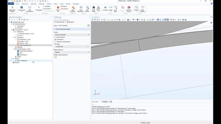Click Import in the Geometry ribbon group
Screen dimensions: 221x124
pyautogui.click(x=64, y=7)
